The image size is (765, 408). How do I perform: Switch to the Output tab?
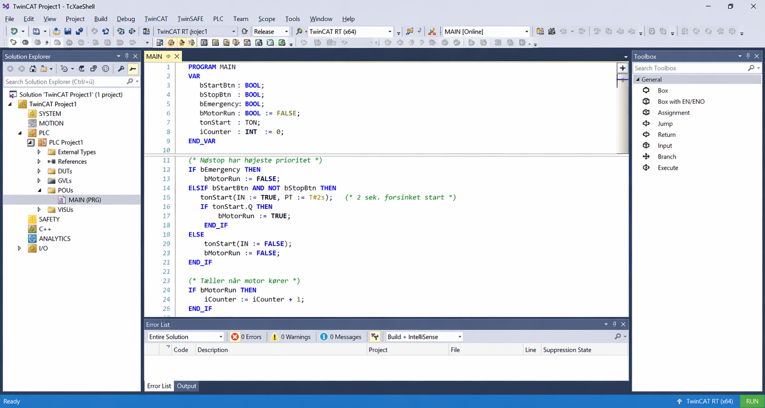(186, 386)
